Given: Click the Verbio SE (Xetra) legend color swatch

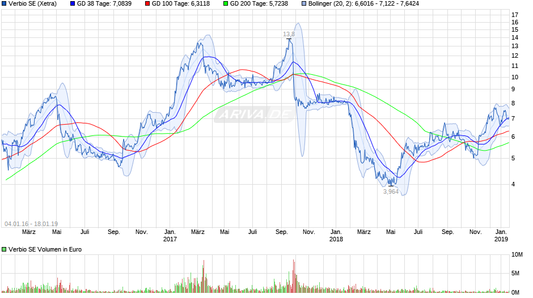Looking at the screenshot, I should pyautogui.click(x=4, y=4).
